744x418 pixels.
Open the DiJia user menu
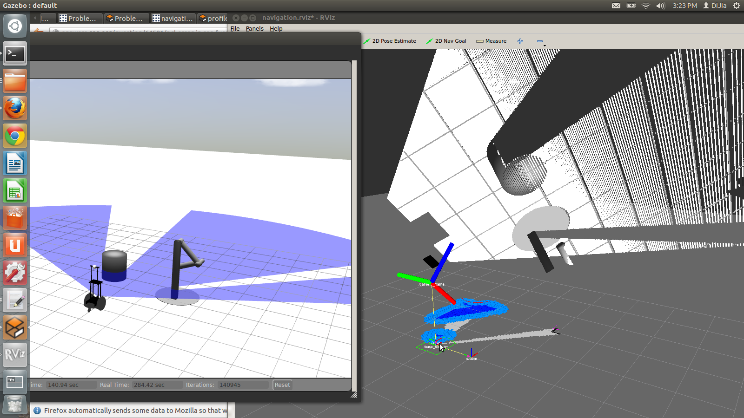tap(715, 6)
